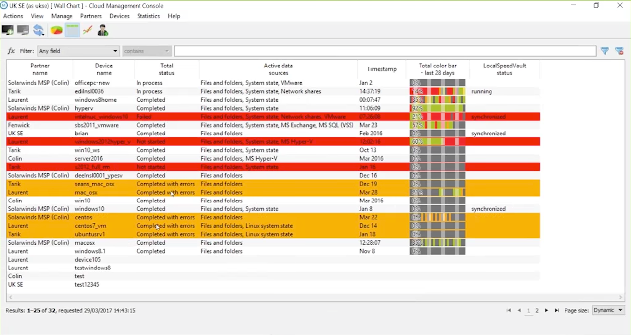The image size is (631, 335).
Task: Select device 'windows8.1'
Action: coord(90,252)
